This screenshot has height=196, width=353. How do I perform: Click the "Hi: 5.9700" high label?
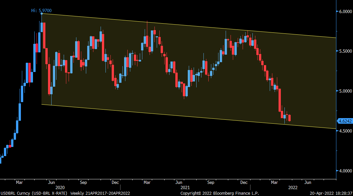(41, 10)
